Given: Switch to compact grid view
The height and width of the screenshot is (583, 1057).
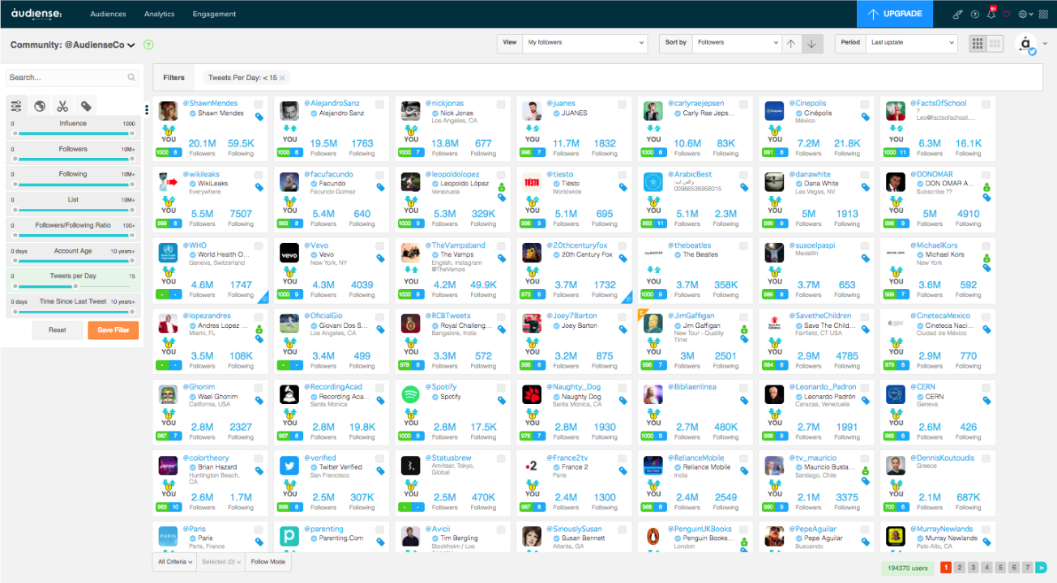Looking at the screenshot, I should pos(978,43).
